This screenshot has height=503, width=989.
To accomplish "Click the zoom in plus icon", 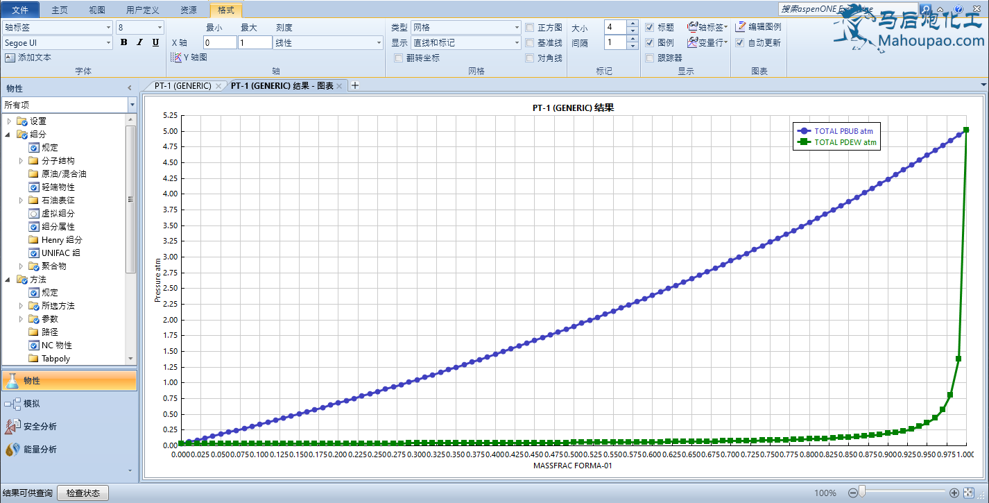I will (x=954, y=493).
